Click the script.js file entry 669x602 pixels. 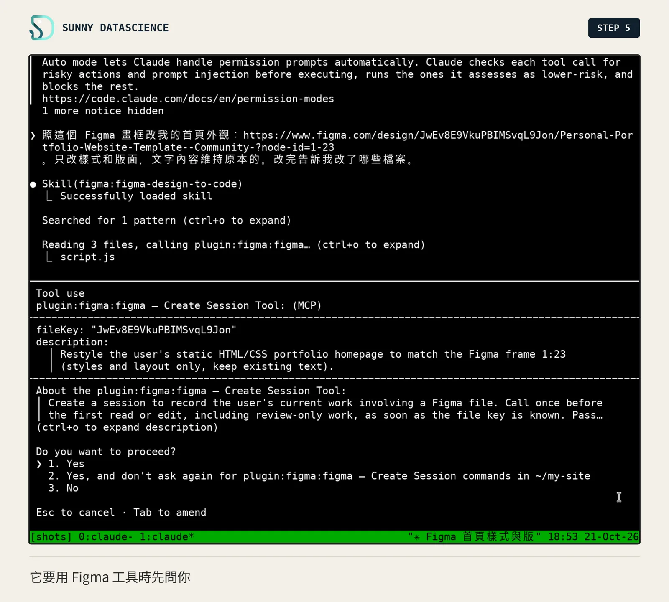click(87, 257)
